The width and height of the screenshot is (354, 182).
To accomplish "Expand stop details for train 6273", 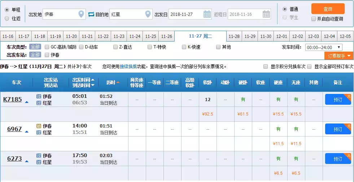I will tap(27, 161).
